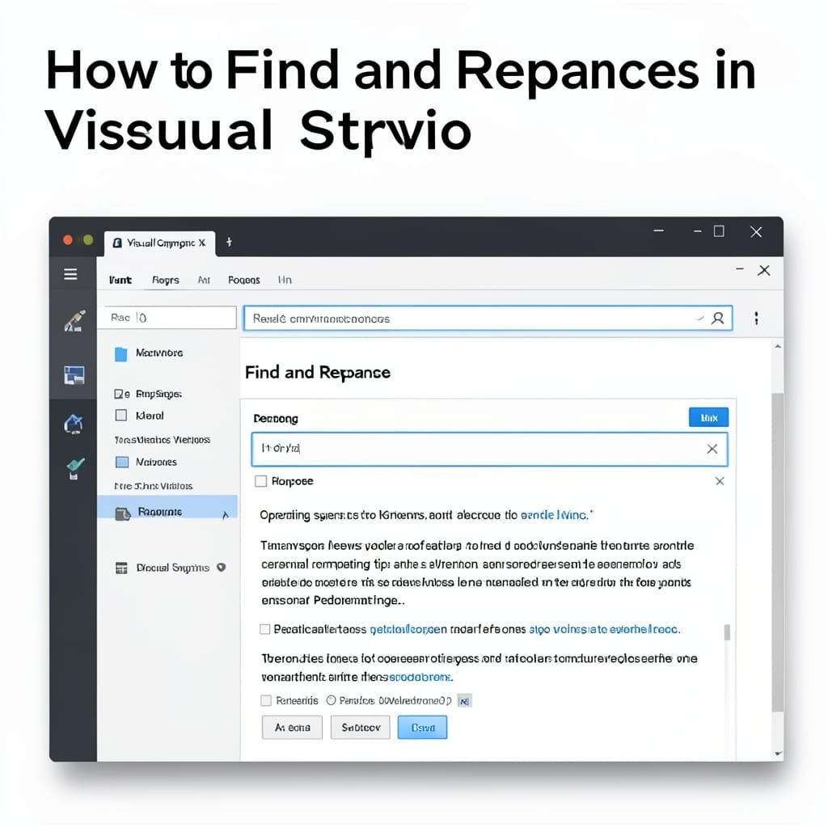This screenshot has height=828, width=828.
Task: Dismiss the Ronpoee row with X
Action: [x=720, y=481]
